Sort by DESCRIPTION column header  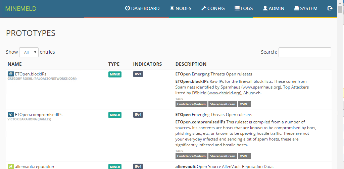pyautogui.click(x=191, y=64)
